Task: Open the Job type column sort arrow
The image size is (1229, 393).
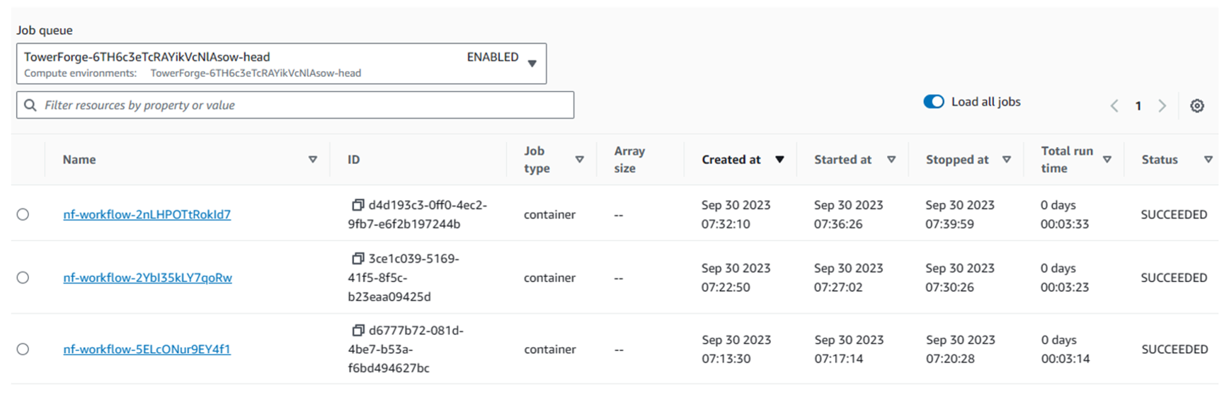Action: pyautogui.click(x=579, y=160)
